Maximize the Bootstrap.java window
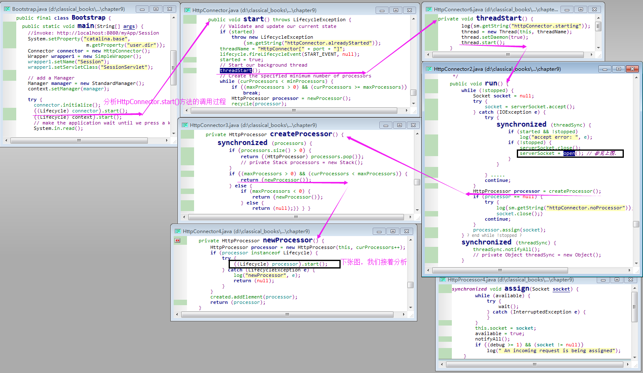The height and width of the screenshot is (373, 643). 156,9
